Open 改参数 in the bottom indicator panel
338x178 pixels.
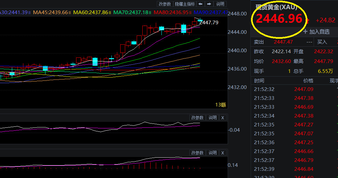(197, 153)
